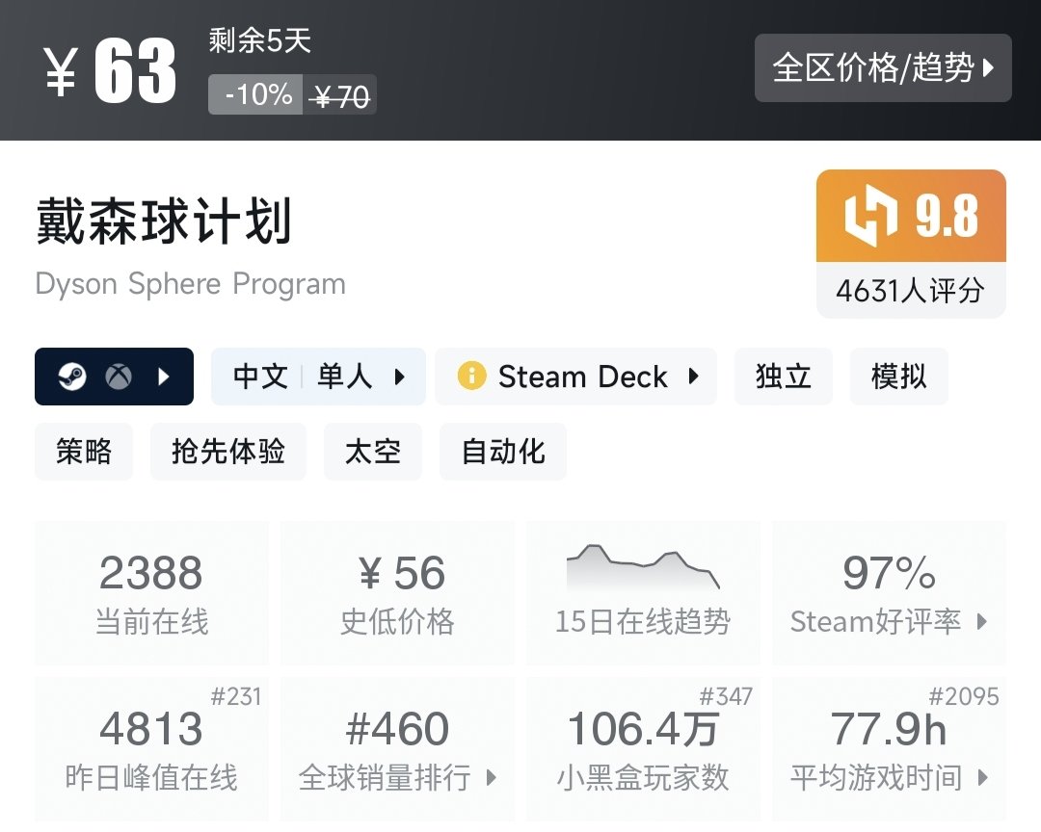This screenshot has height=832, width=1041.
Task: Open 全球销量排行 #460 ranking
Action: click(x=397, y=749)
